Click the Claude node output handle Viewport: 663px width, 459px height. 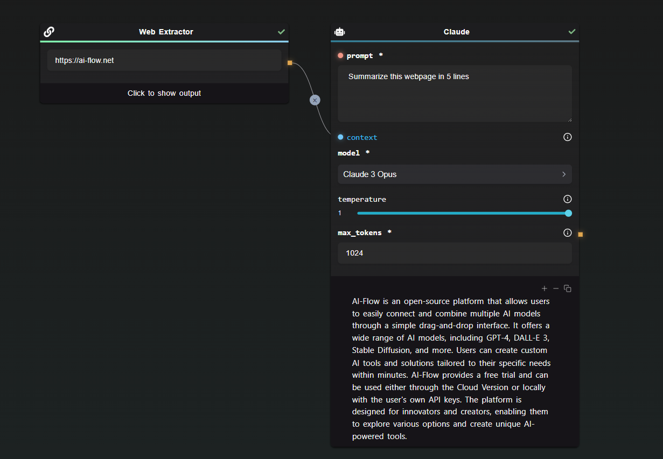point(580,234)
